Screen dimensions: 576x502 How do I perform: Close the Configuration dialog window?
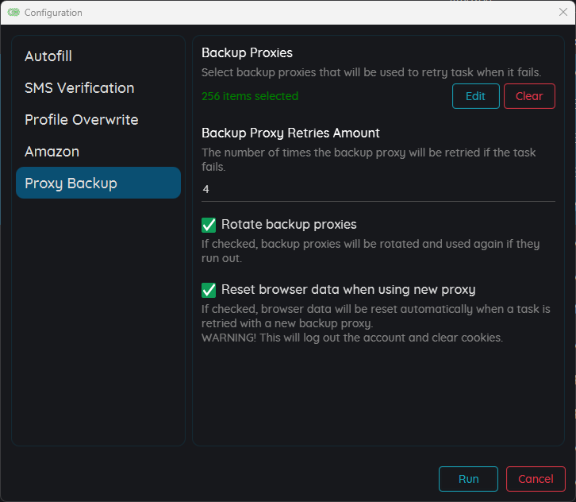[563, 12]
